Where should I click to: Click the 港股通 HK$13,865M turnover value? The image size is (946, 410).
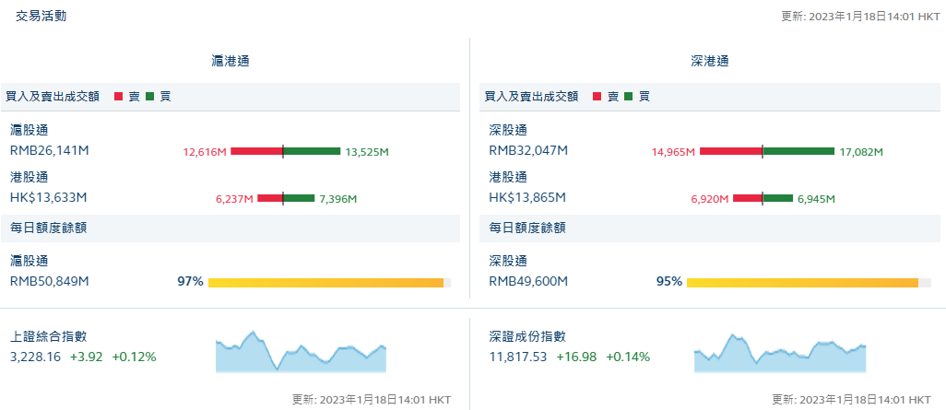[526, 197]
